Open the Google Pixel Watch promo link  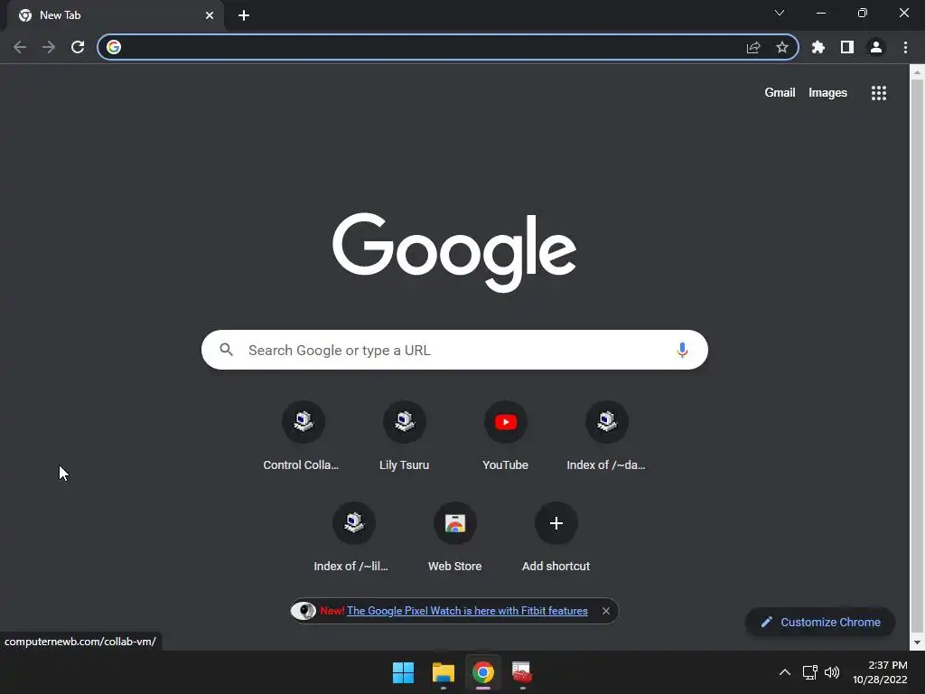pos(467,611)
